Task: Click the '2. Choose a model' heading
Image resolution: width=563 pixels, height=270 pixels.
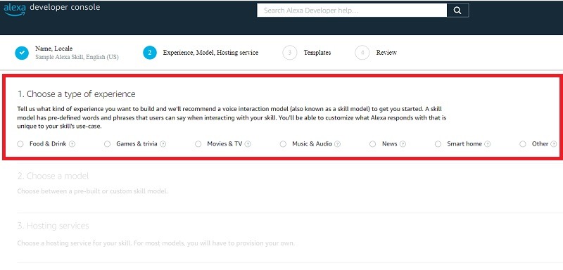Action: [x=53, y=176]
